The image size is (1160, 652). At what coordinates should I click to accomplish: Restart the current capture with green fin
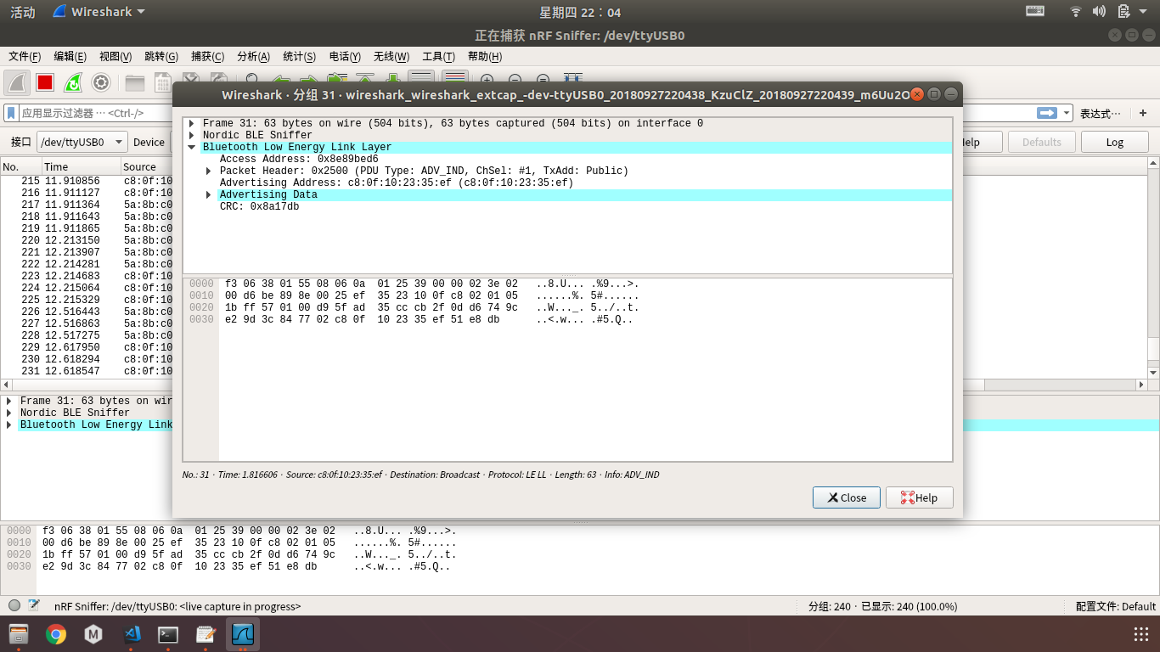(73, 82)
